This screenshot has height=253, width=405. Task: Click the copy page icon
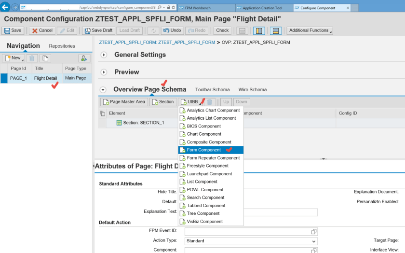click(x=45, y=58)
